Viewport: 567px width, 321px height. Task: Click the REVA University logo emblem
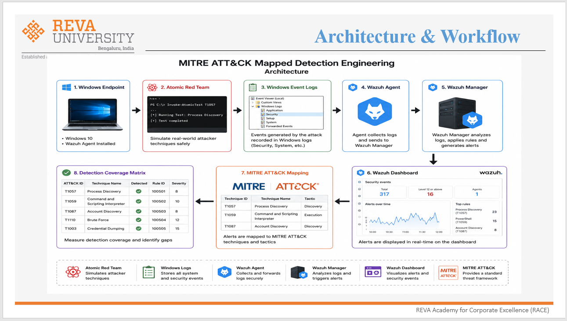click(x=33, y=31)
